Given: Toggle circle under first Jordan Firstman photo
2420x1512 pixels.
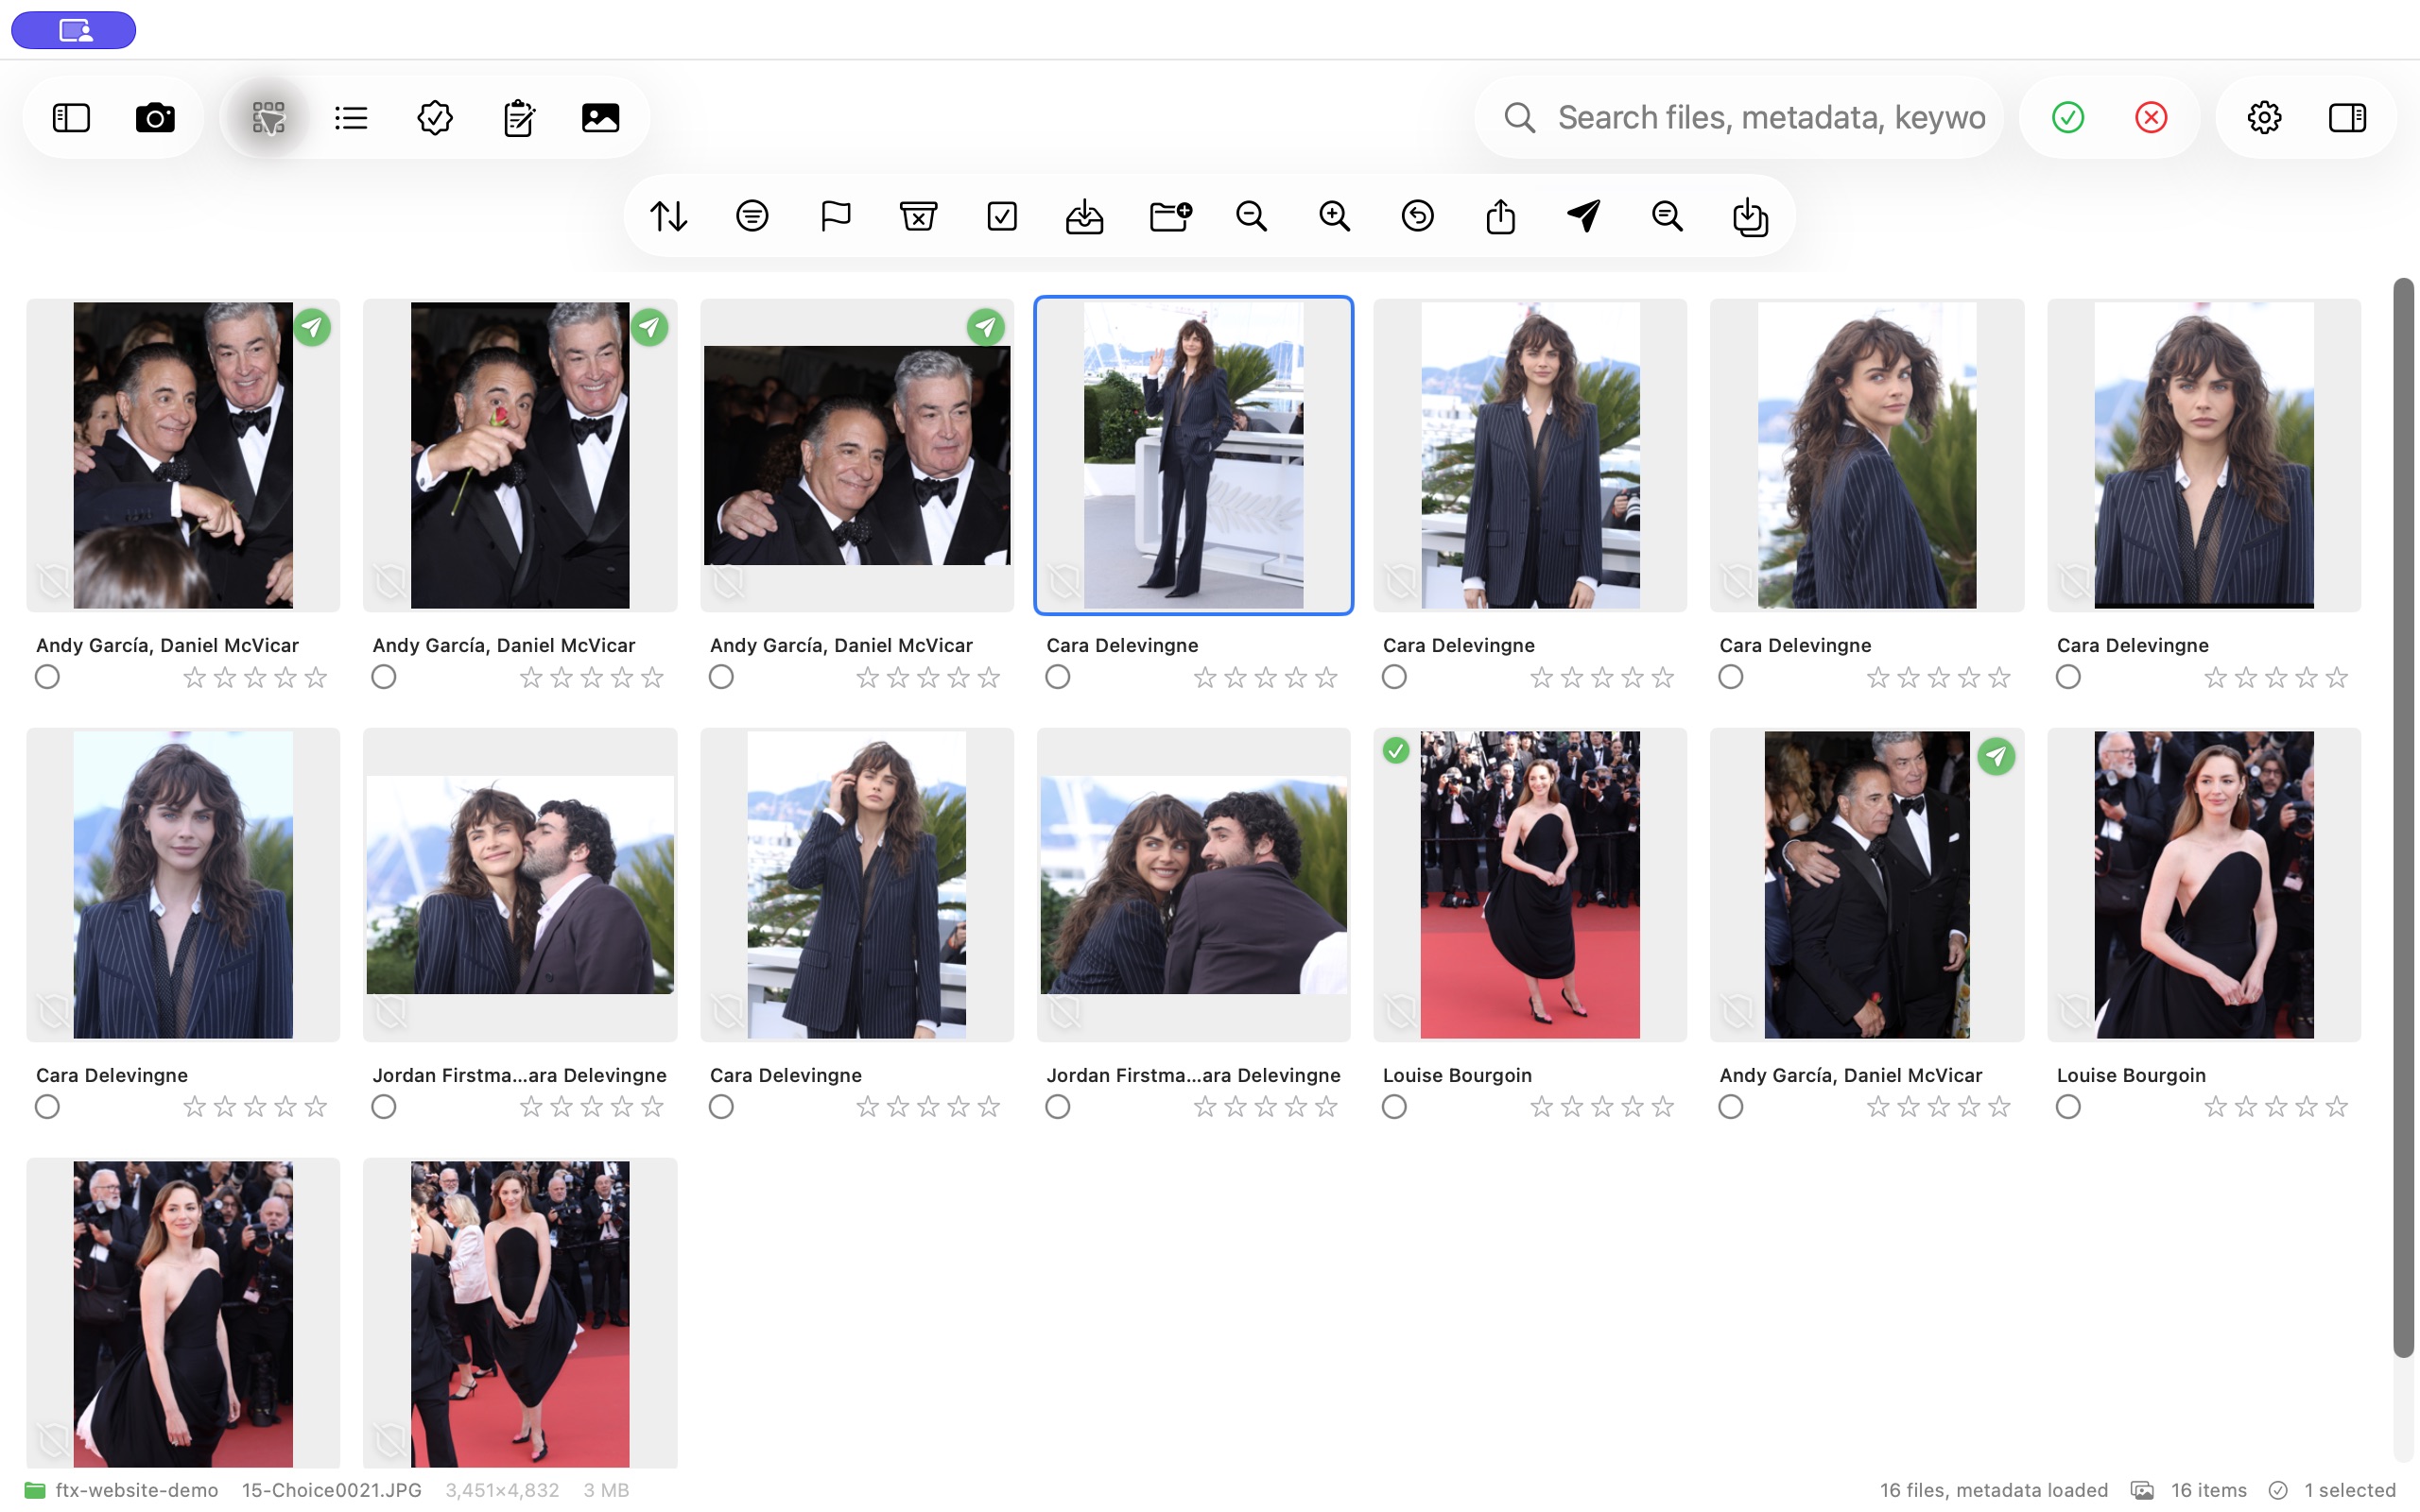Looking at the screenshot, I should click(384, 1107).
